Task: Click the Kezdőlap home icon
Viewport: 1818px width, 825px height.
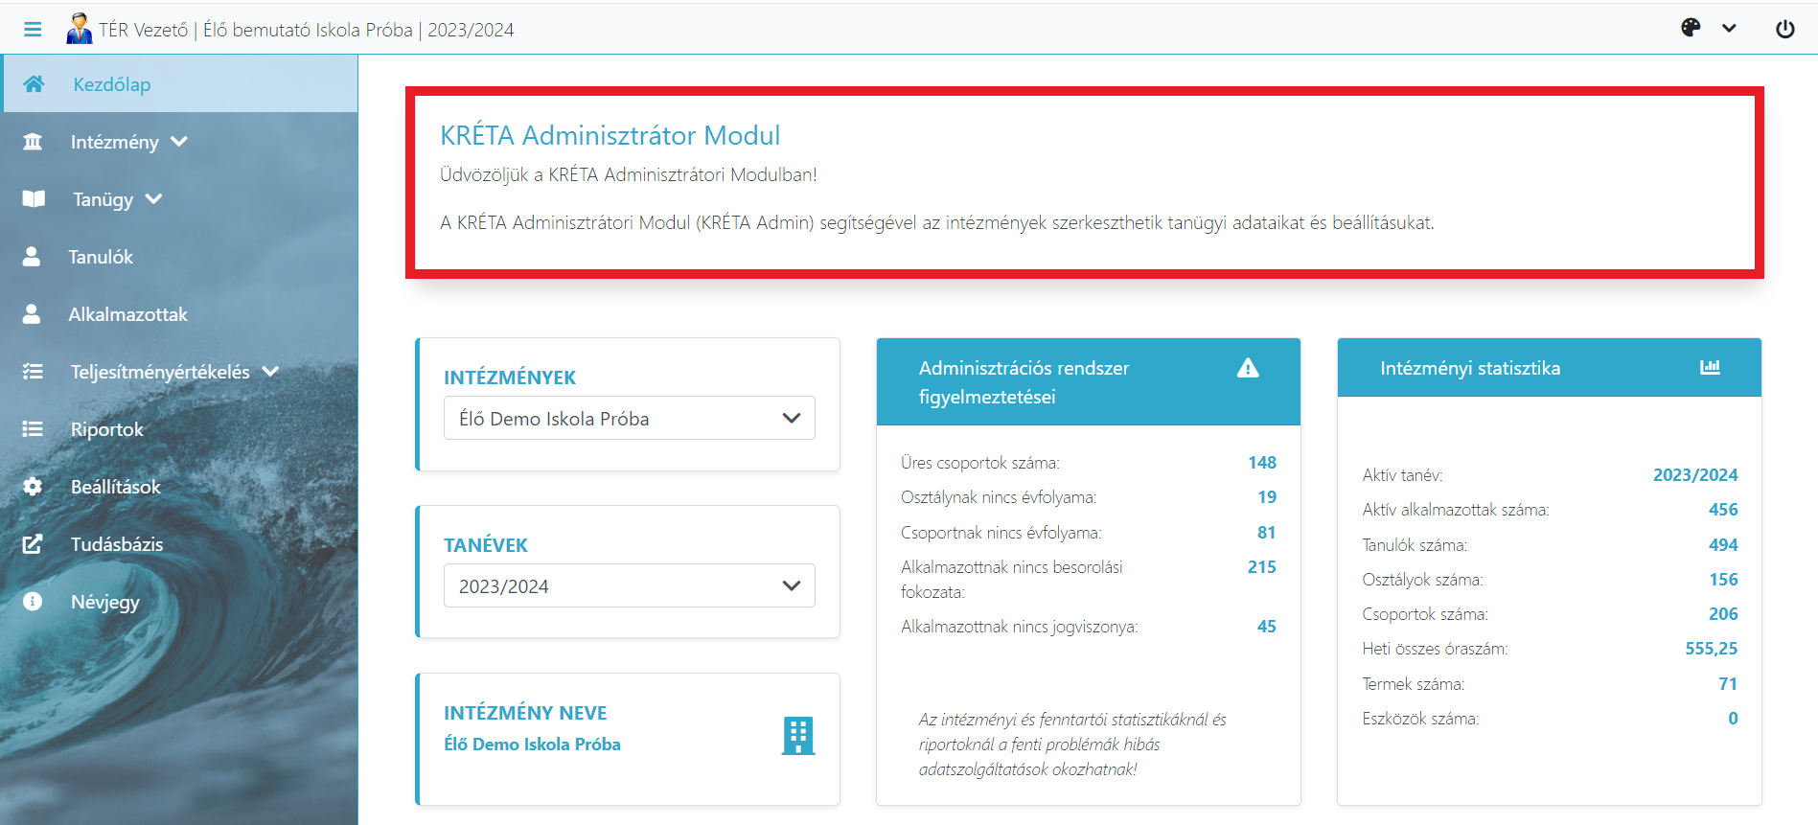Action: coord(34,84)
